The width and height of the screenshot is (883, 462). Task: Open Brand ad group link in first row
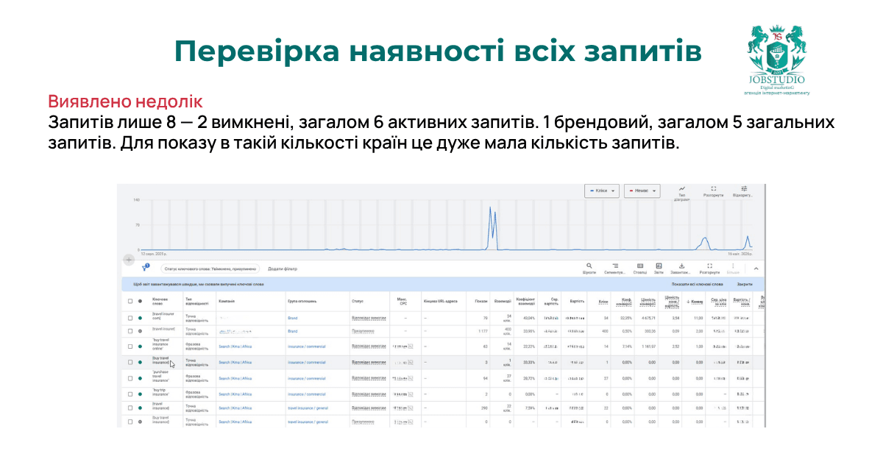coord(292,318)
